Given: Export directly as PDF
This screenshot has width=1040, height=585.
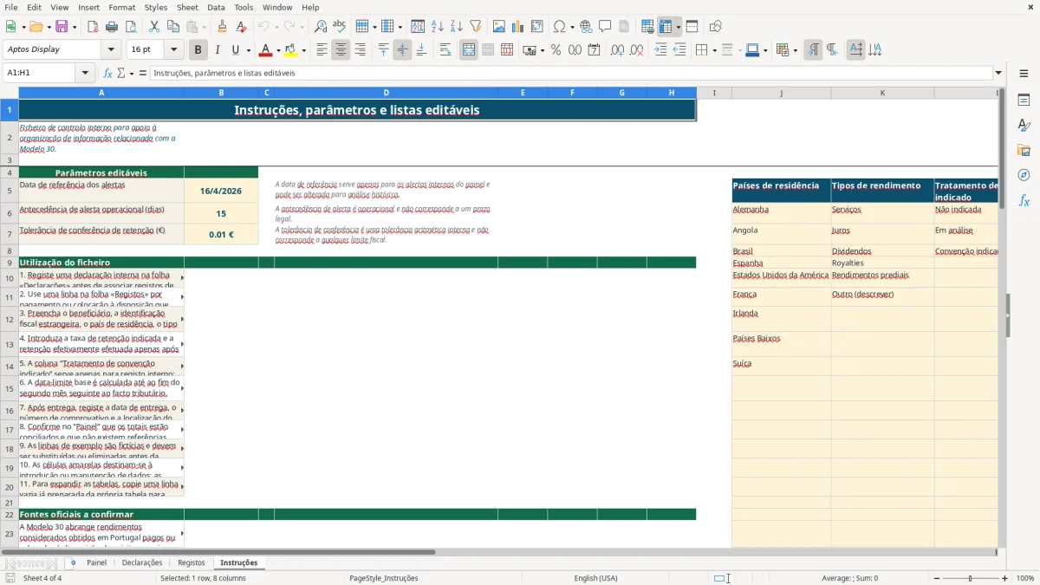Looking at the screenshot, I should tap(94, 27).
